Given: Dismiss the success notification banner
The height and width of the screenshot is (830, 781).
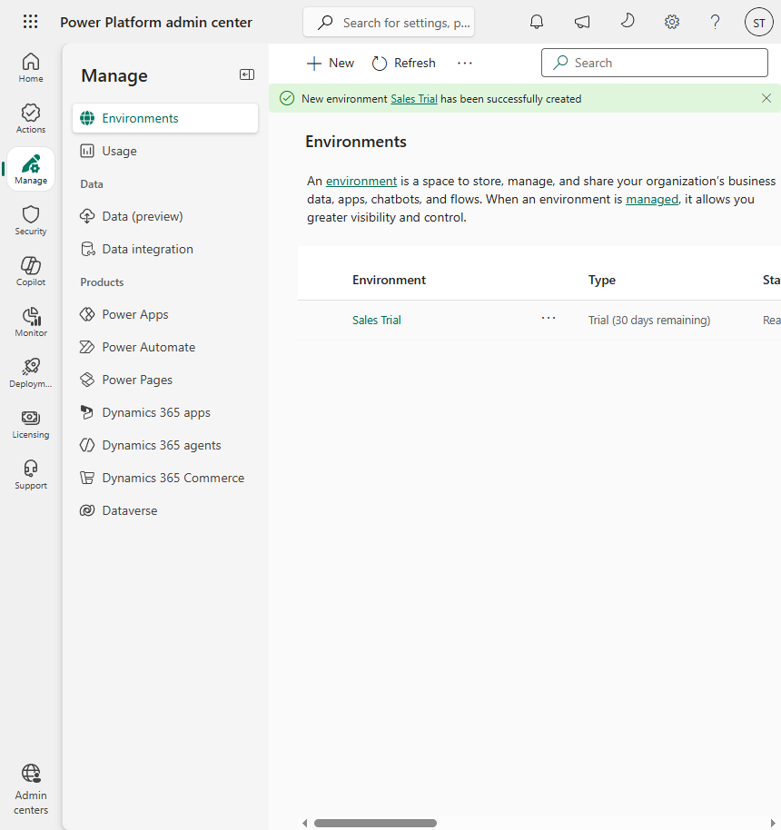Looking at the screenshot, I should click(766, 98).
